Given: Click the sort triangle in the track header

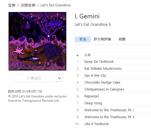Looking at the screenshot, I should coord(77,55).
